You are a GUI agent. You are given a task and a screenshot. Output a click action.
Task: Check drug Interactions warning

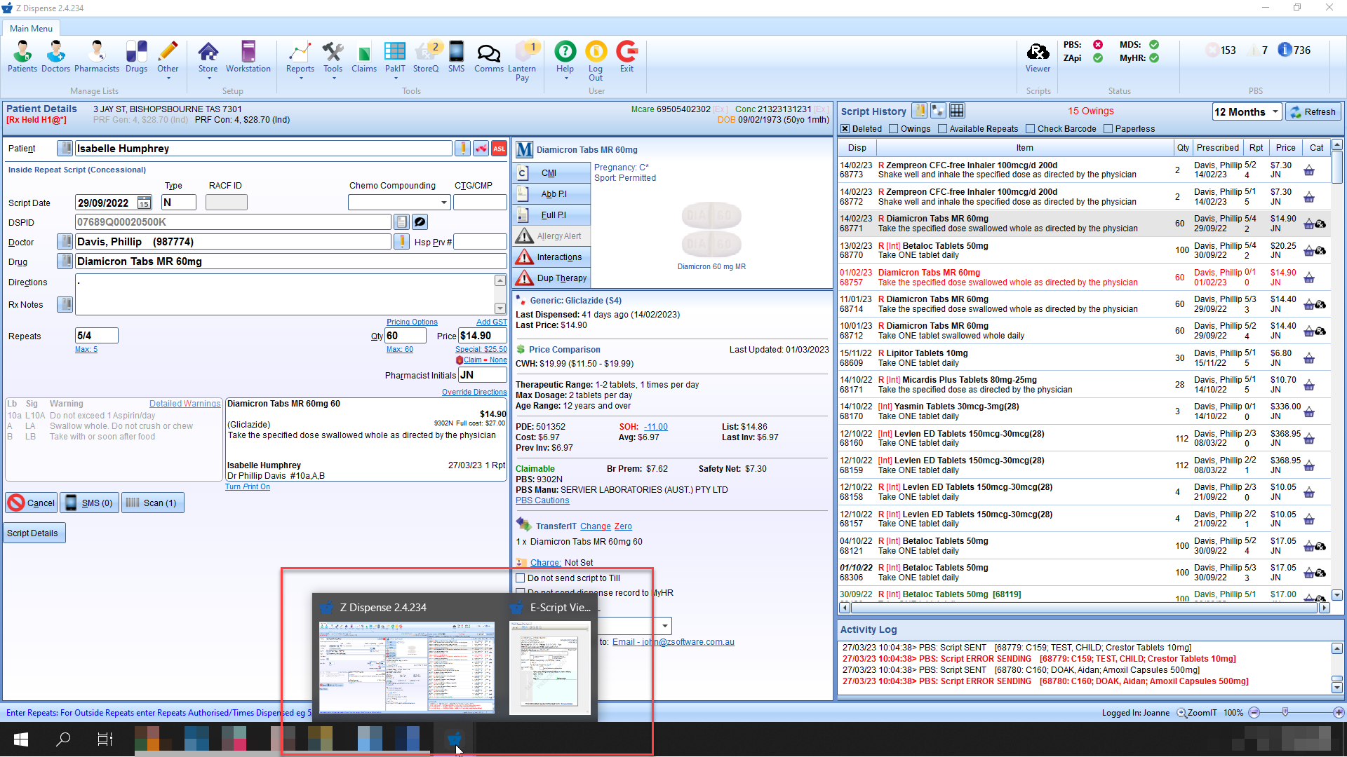551,257
